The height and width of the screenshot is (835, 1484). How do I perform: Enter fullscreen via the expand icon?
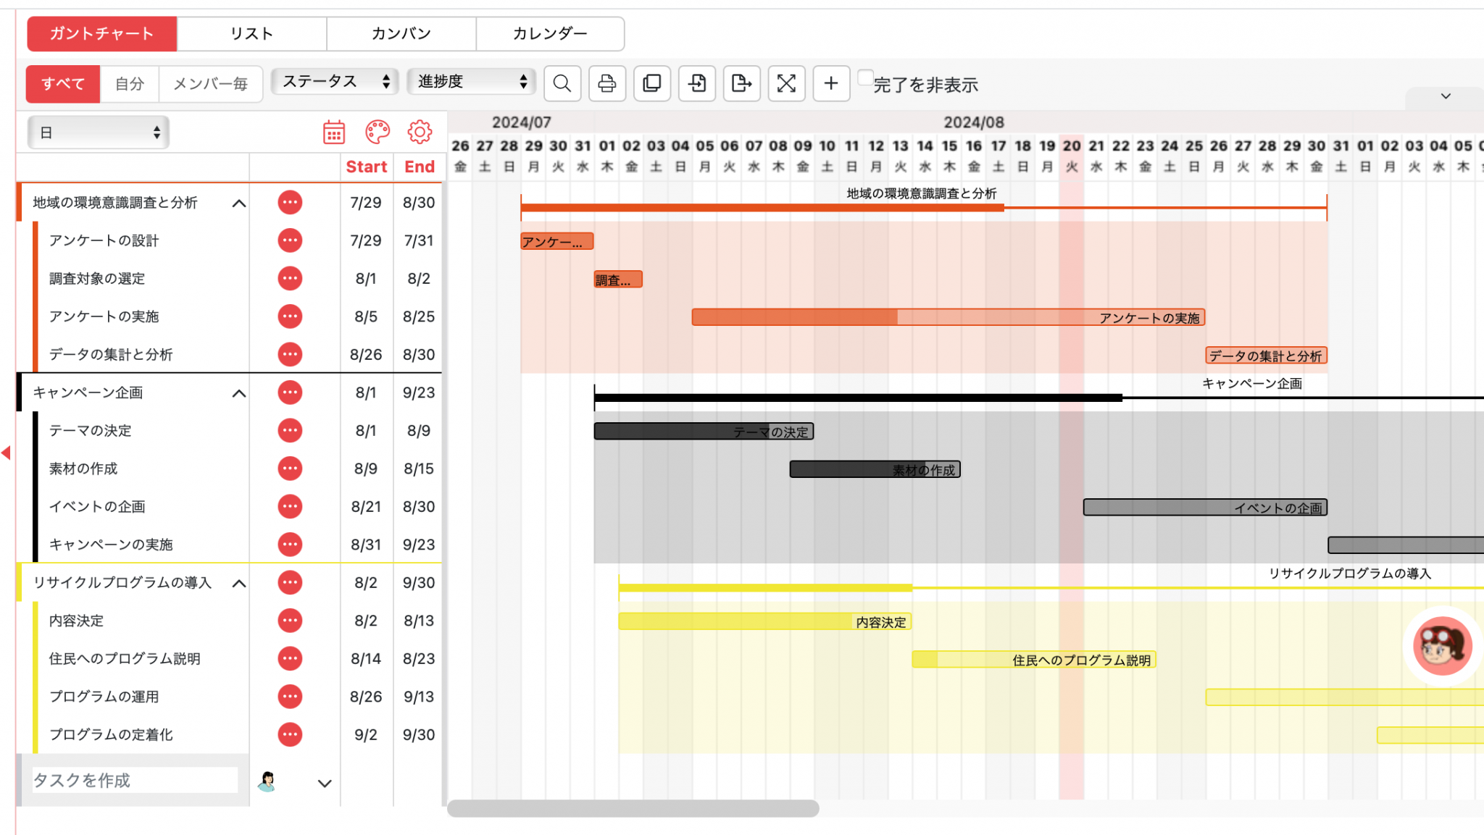(787, 83)
